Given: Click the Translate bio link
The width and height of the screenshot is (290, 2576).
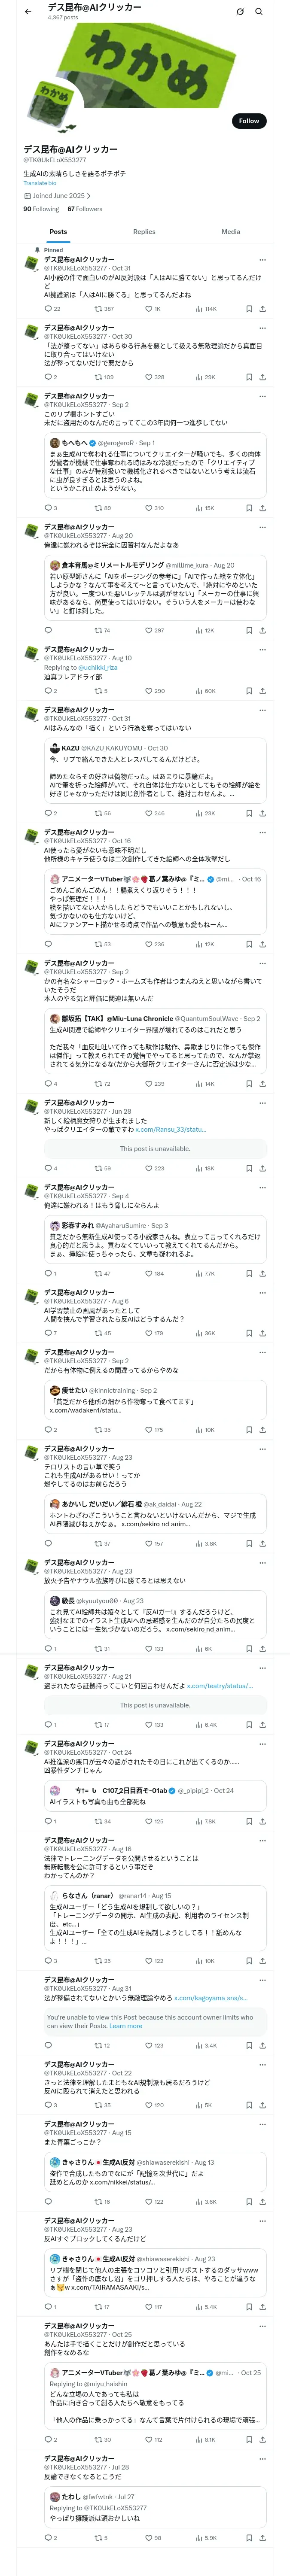Looking at the screenshot, I should [x=40, y=183].
